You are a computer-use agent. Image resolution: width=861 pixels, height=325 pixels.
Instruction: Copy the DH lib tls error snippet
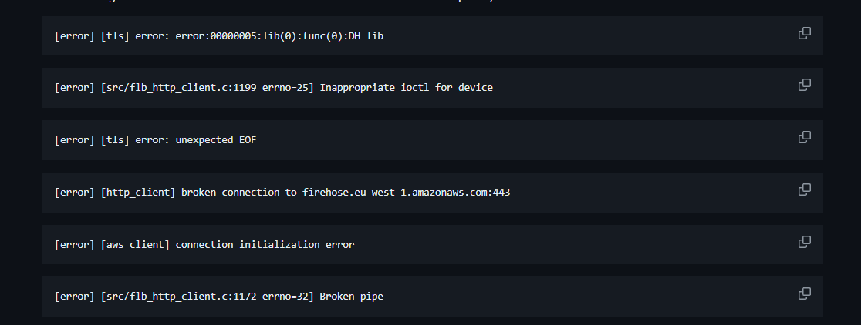tap(804, 33)
